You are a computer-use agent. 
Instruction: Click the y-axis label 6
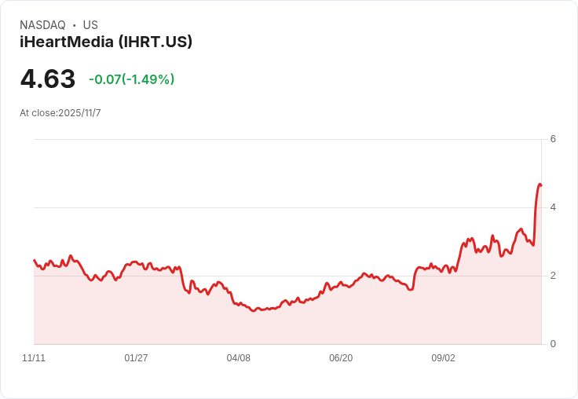coord(553,139)
